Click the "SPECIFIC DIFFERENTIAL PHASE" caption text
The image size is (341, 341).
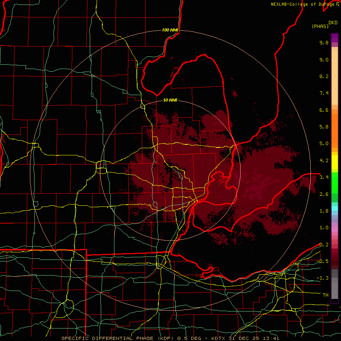[x=108, y=338]
